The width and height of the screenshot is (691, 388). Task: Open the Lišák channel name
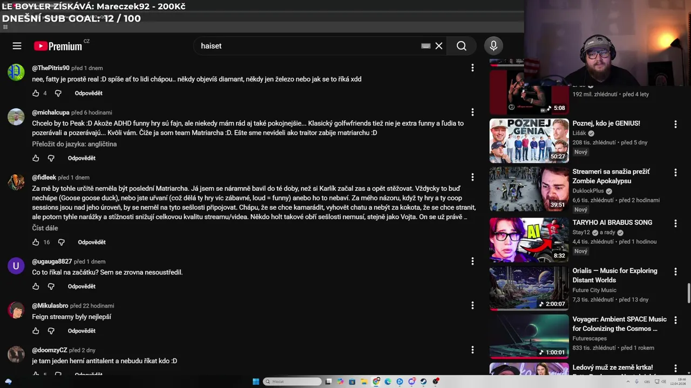[579, 133]
